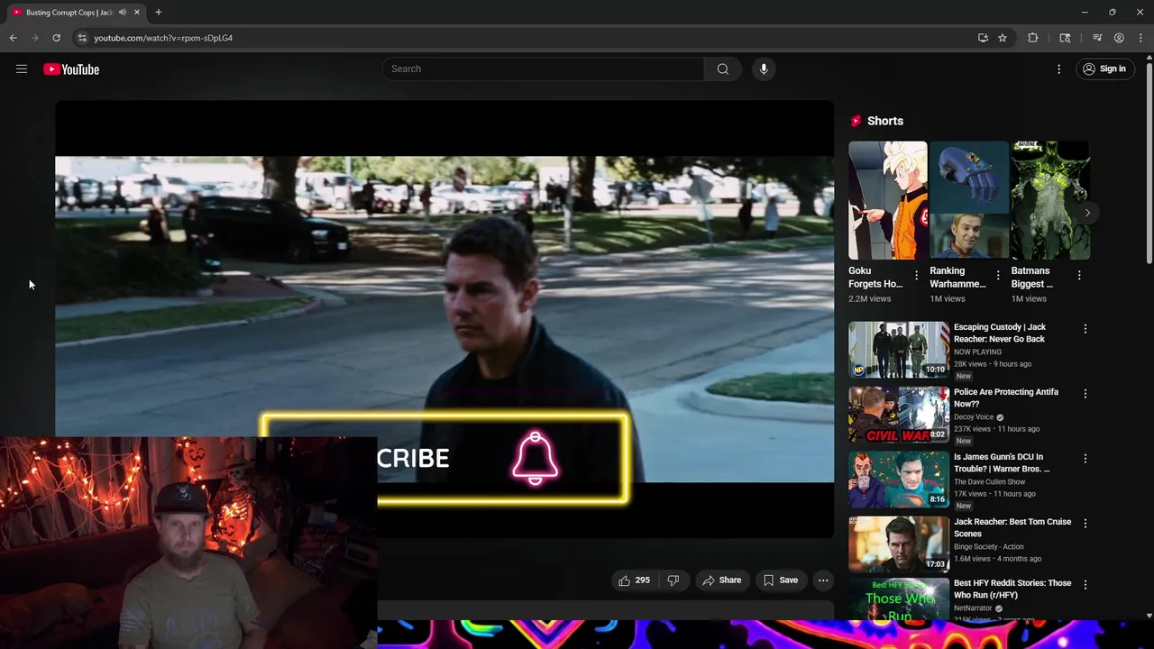This screenshot has width=1154, height=649.
Task: Go to YouTube home via logo
Action: tap(71, 69)
